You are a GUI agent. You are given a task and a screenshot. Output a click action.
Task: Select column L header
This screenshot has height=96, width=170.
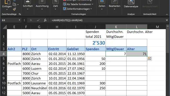coord(137,27)
